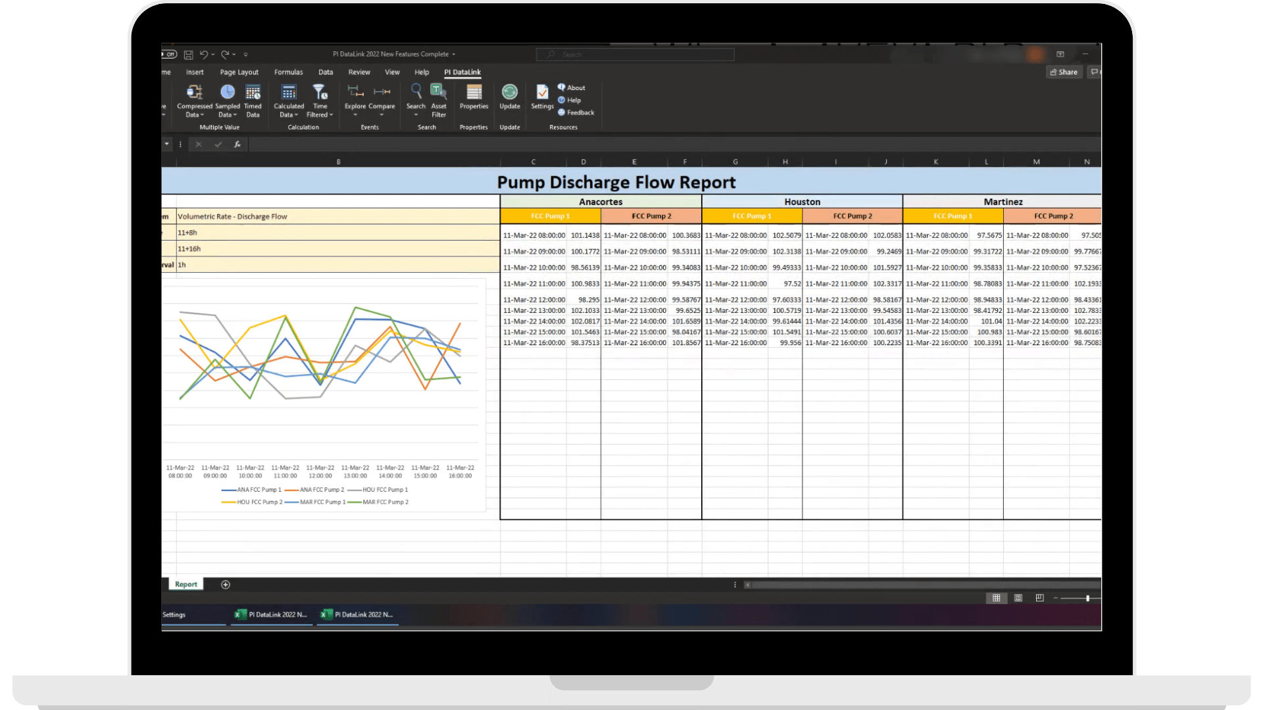Open the Calculated Data tool

[x=288, y=99]
